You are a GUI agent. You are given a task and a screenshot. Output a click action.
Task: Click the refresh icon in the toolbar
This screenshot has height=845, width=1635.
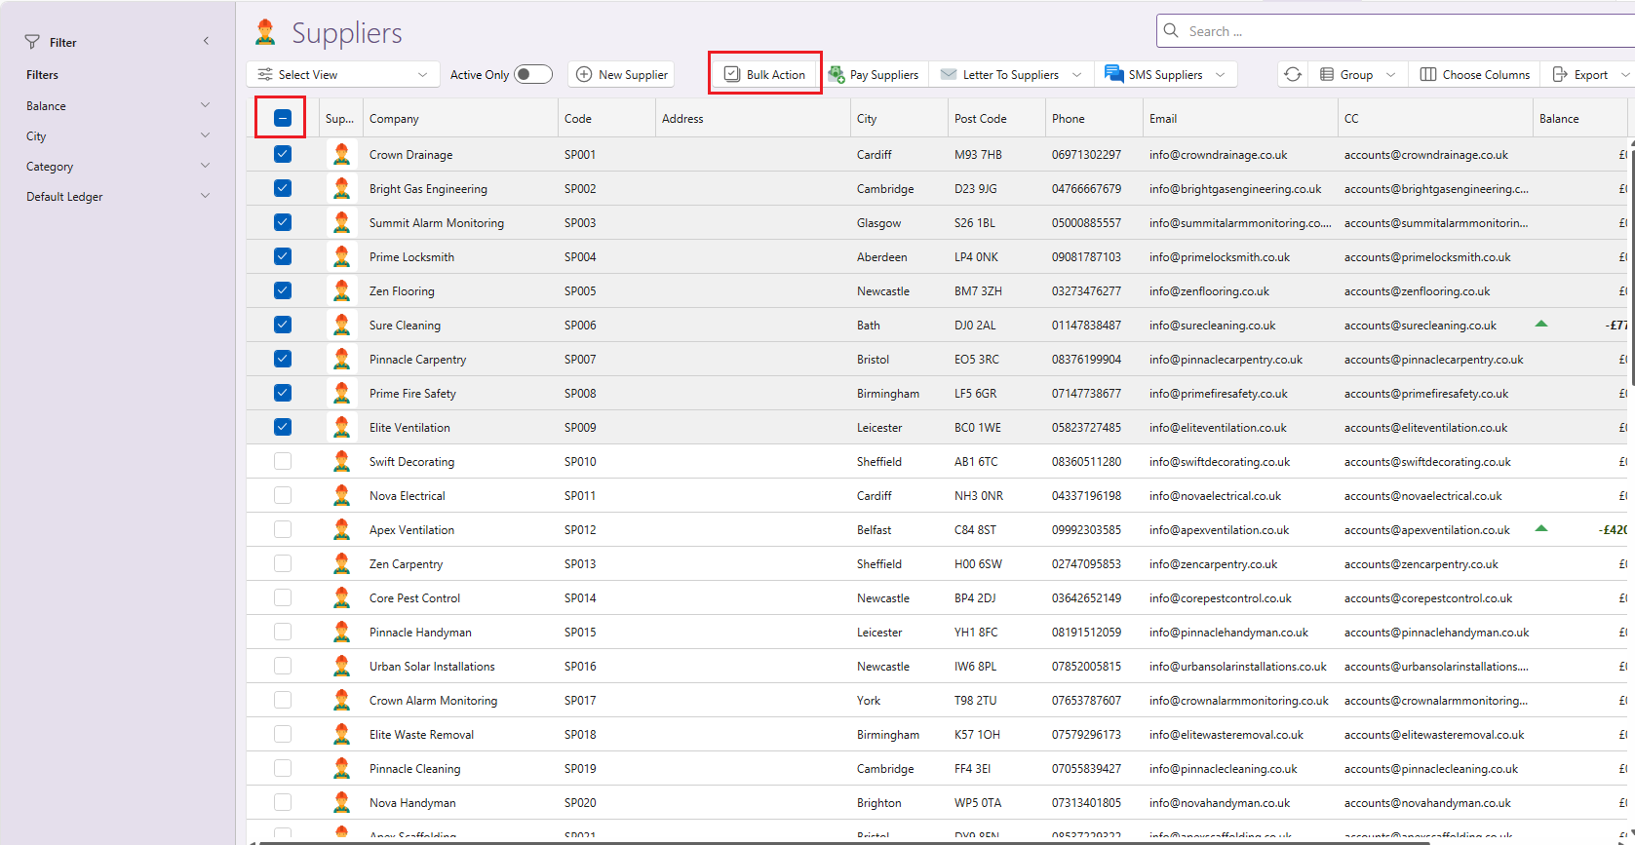[1293, 75]
